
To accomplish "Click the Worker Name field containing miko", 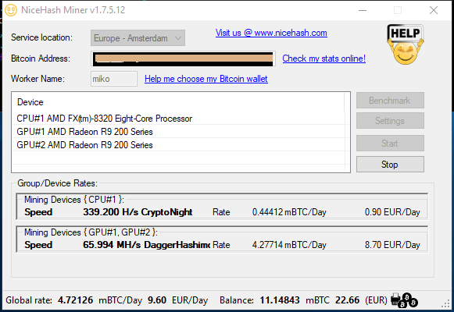I will 114,79.
